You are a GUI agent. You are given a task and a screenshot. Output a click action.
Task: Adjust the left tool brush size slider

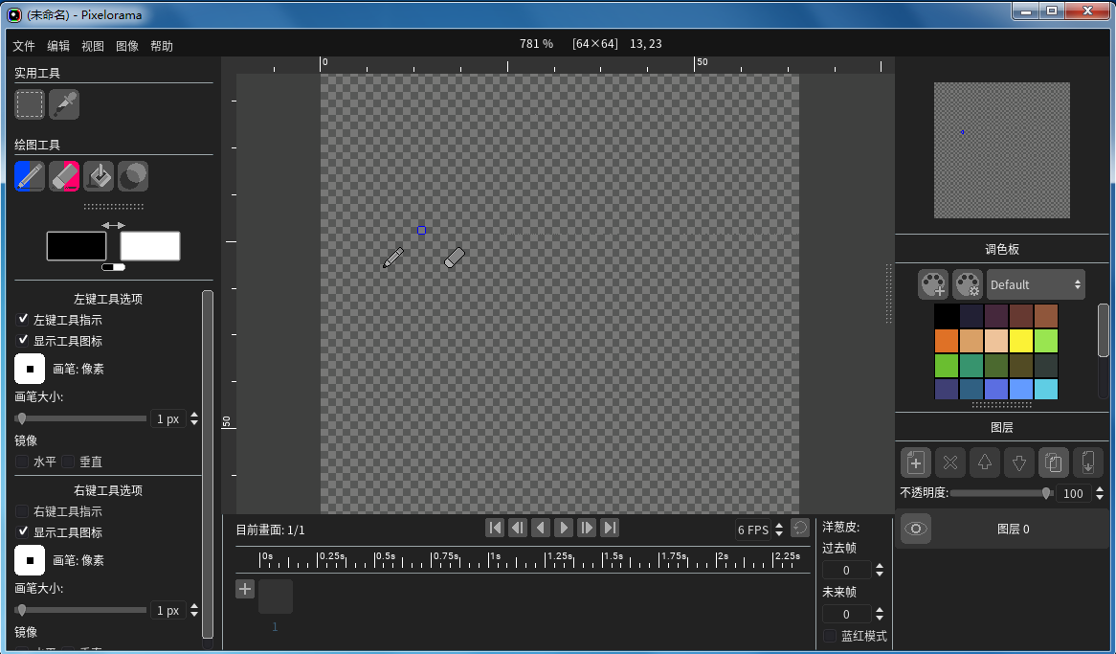coord(80,418)
